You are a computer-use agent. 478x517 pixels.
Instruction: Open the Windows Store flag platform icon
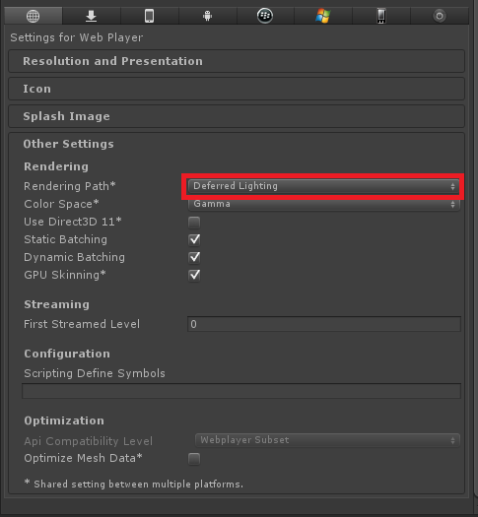point(323,16)
